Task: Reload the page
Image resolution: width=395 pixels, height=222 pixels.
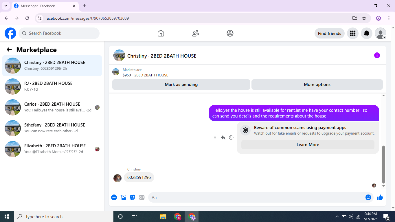Action: (27, 18)
